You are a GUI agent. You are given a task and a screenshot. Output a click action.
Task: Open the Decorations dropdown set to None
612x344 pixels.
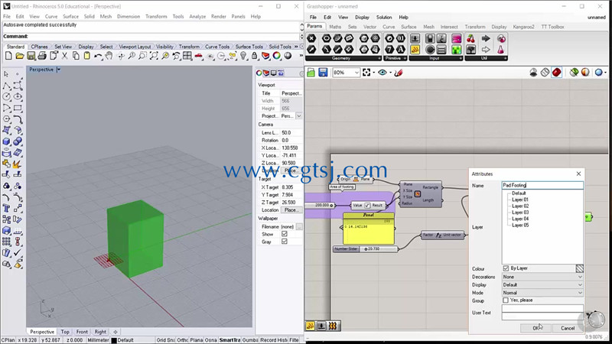[x=542, y=277]
